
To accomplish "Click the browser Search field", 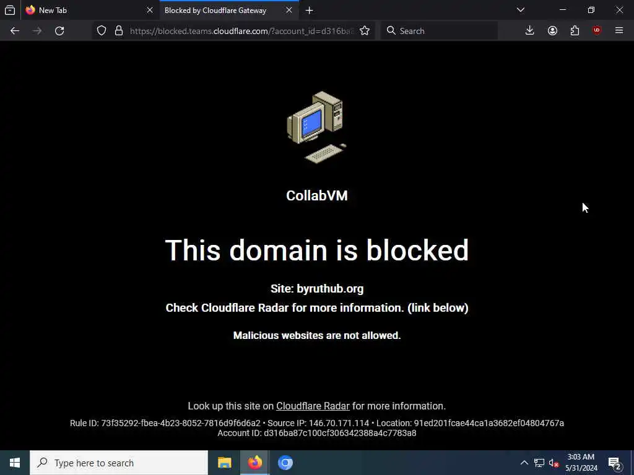I will pyautogui.click(x=439, y=31).
